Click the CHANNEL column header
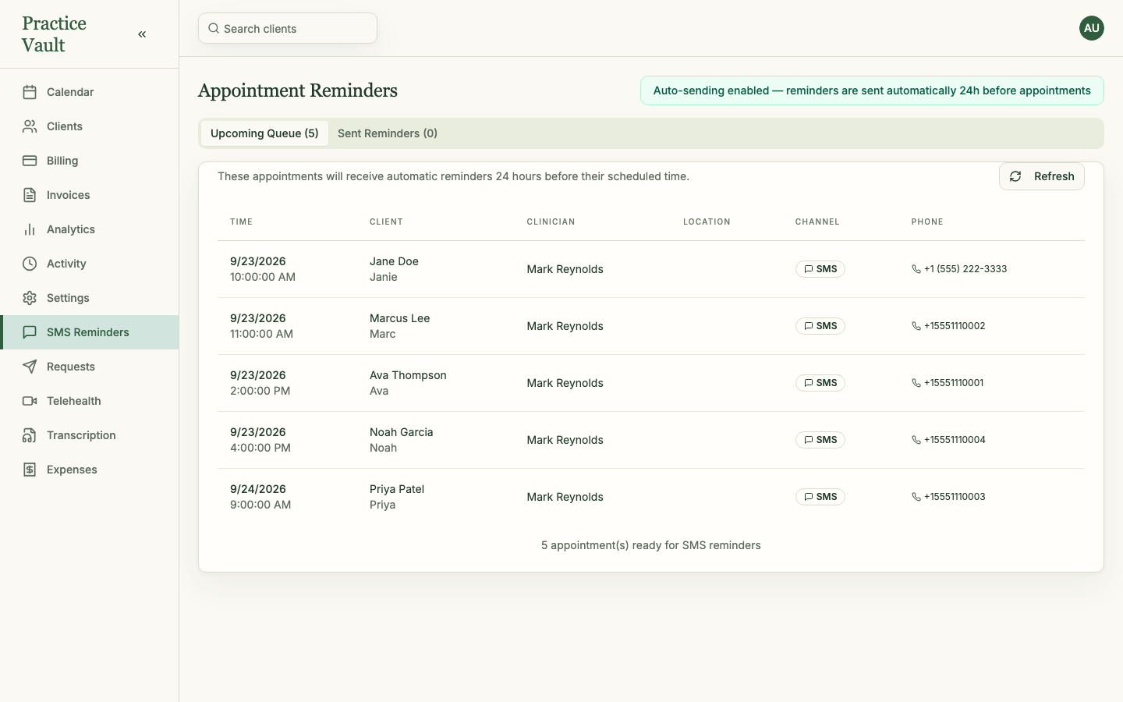 pyautogui.click(x=817, y=222)
